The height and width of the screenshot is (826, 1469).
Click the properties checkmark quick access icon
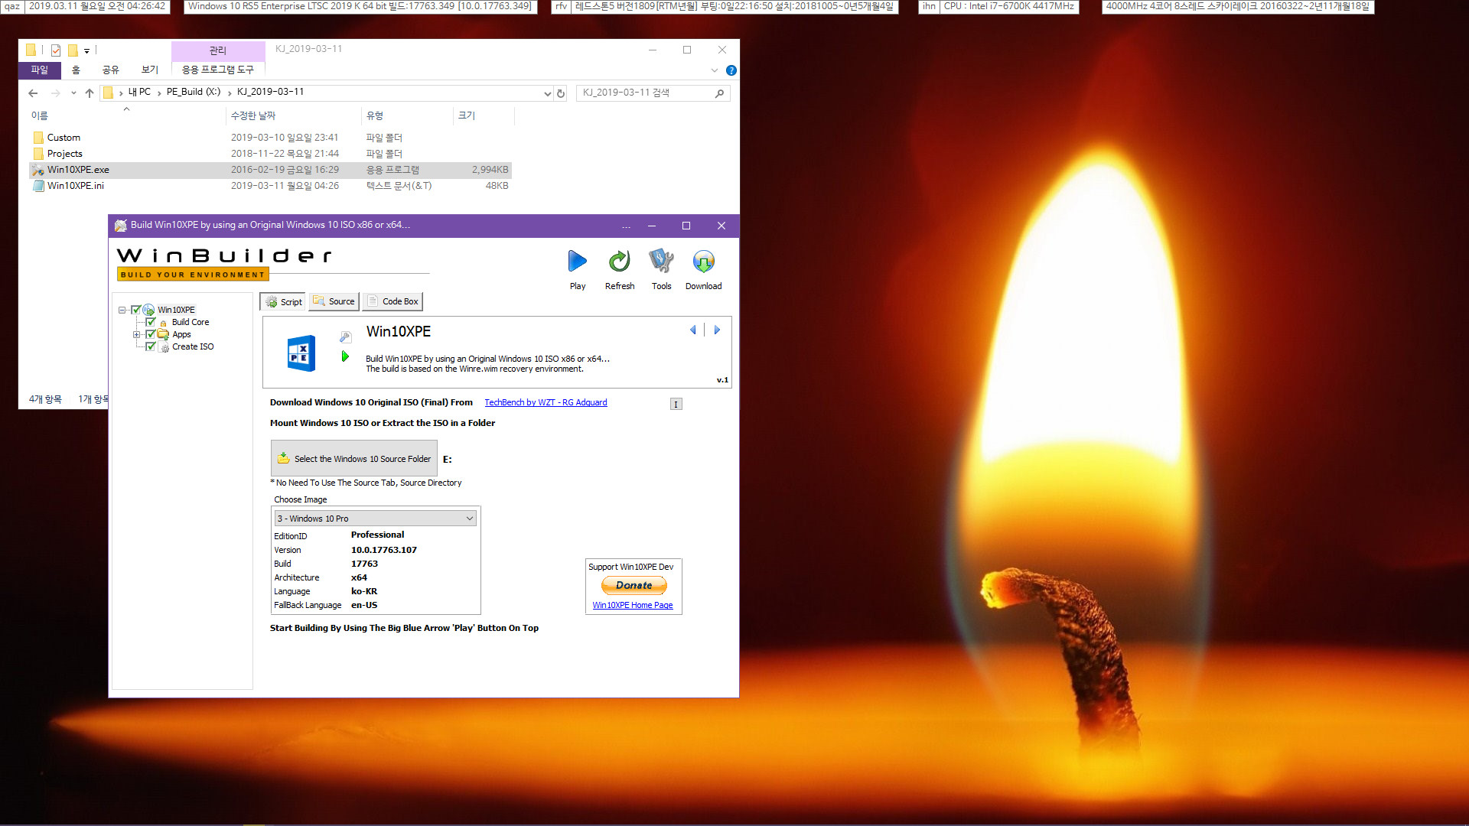(56, 50)
